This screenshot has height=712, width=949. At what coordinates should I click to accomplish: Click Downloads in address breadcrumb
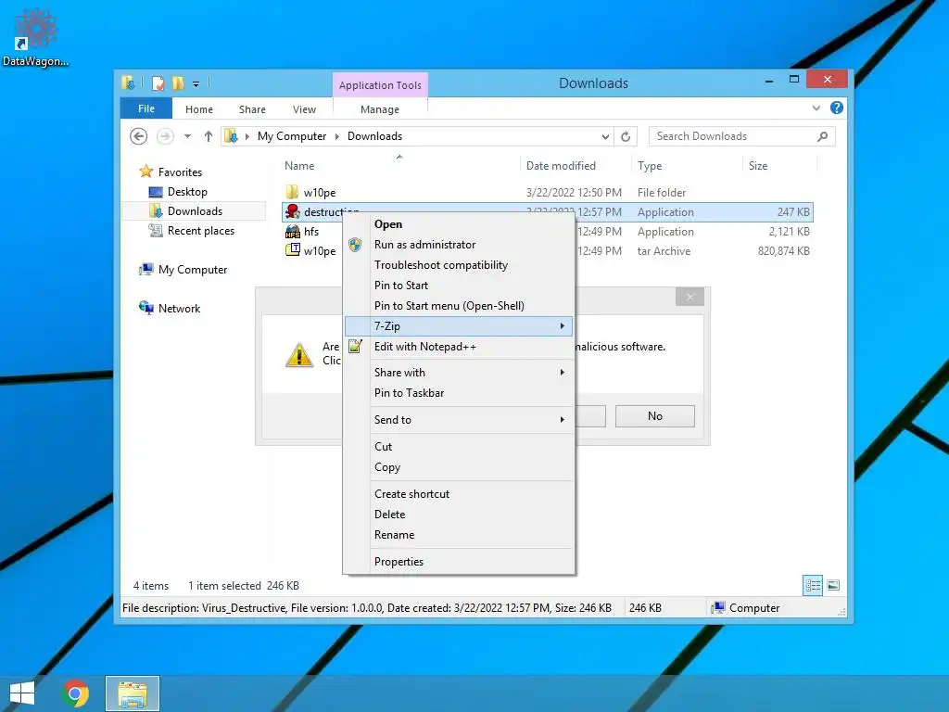pyautogui.click(x=374, y=136)
